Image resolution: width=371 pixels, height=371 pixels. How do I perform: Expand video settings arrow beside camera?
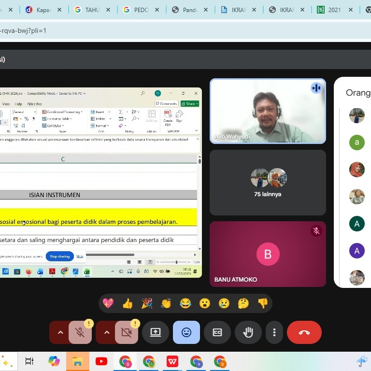107,332
